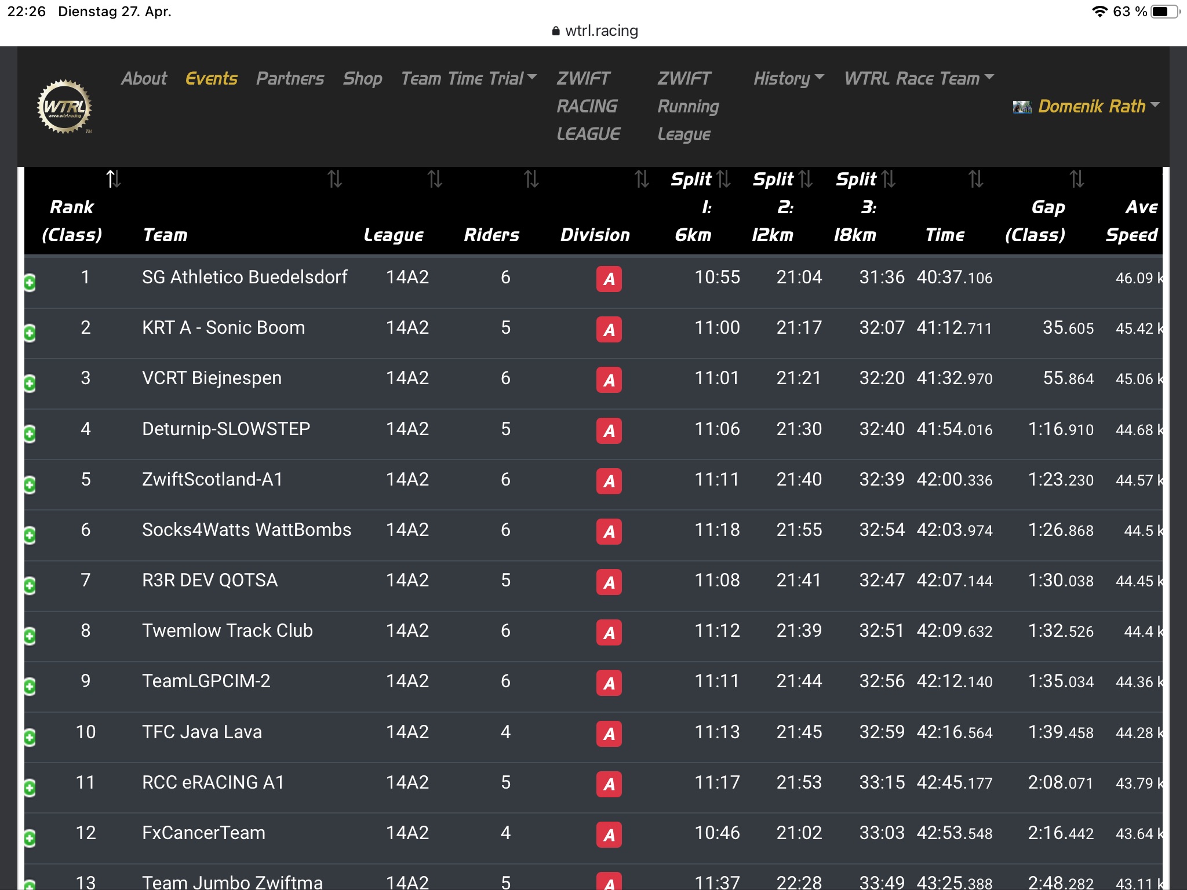Click division A badge for Deturnip-SLOWSTEP

[x=609, y=431]
